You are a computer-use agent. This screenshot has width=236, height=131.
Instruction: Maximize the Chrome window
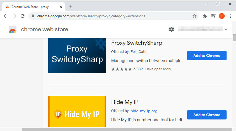coord(218,4)
